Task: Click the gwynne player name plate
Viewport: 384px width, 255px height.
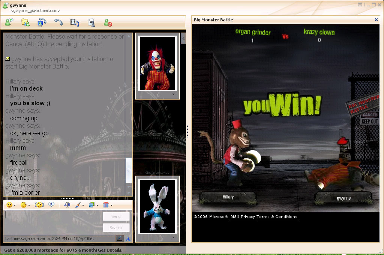Action: tap(343, 198)
